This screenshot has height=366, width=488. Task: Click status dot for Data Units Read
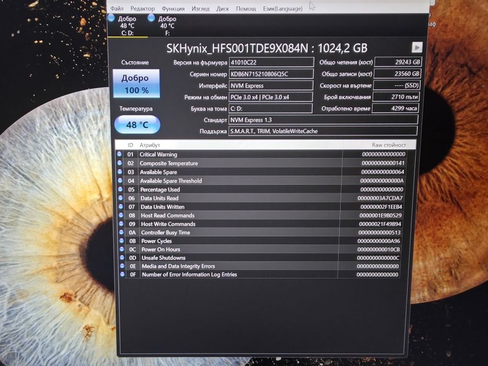click(x=121, y=198)
